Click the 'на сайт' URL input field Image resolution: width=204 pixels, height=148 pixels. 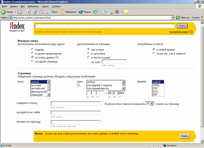114,62
